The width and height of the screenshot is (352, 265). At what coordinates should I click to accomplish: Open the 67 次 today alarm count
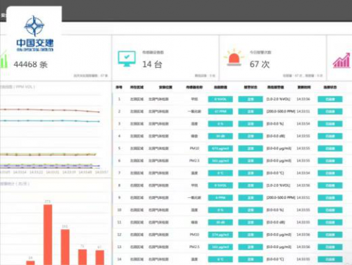(260, 64)
